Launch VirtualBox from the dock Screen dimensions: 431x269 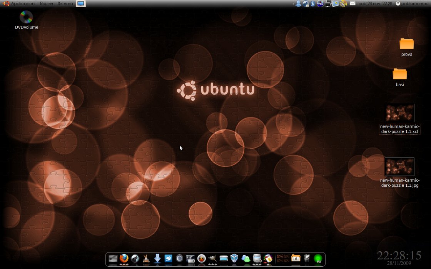tap(234, 258)
